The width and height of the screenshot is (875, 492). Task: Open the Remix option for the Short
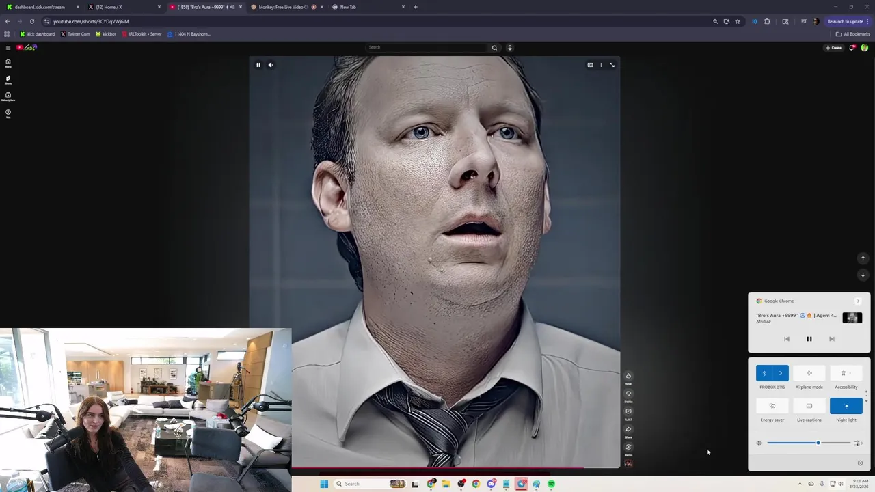tap(628, 447)
